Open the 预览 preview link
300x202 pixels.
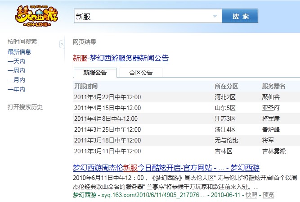coord(268,195)
